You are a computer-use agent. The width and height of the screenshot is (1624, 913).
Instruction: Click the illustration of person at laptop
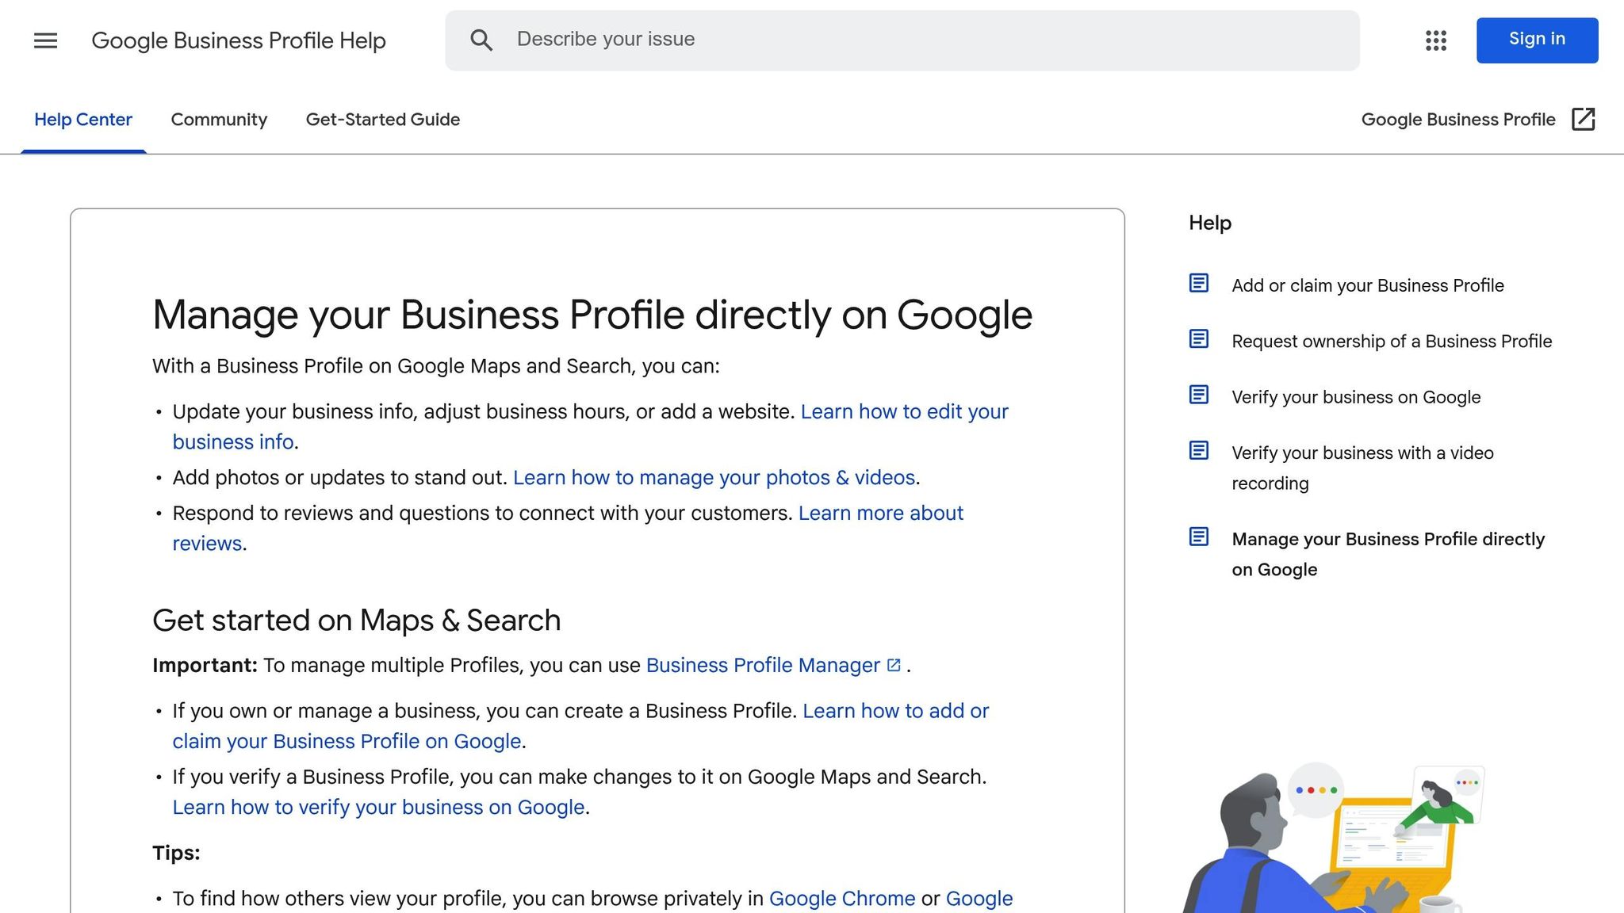pos(1334,839)
